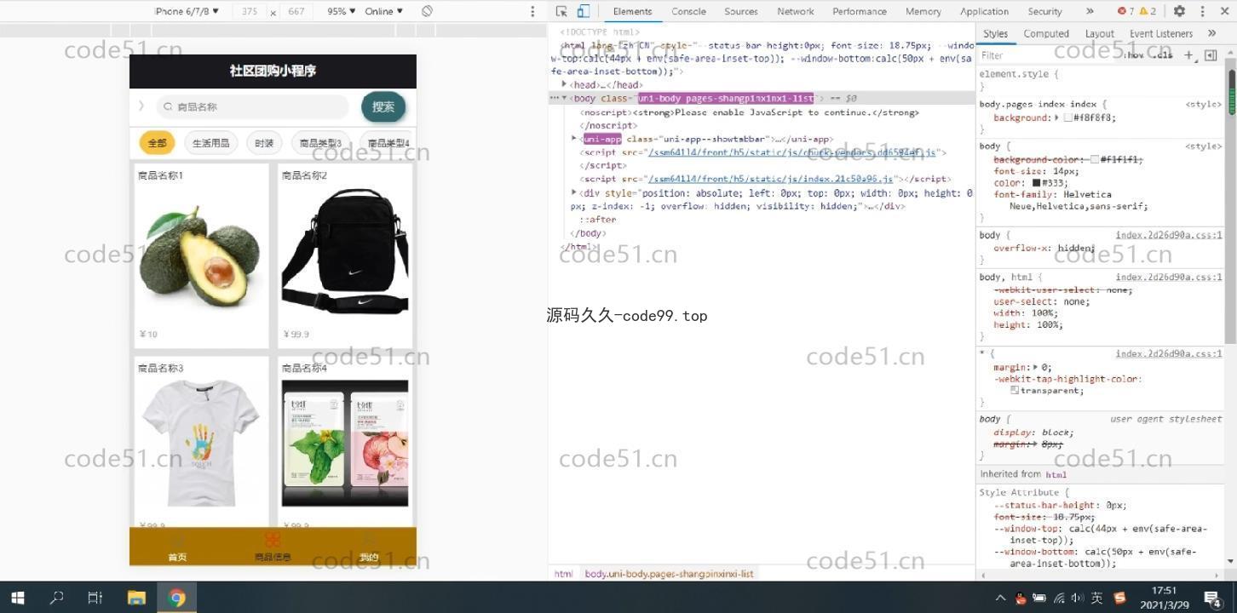This screenshot has height=613, width=1237.
Task: Select the html breadcrumb item
Action: point(563,574)
